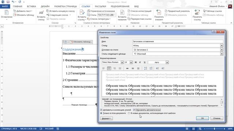
Task: Toggle the Добавить в коллекцию стилей checkbox
Action: click(x=101, y=110)
